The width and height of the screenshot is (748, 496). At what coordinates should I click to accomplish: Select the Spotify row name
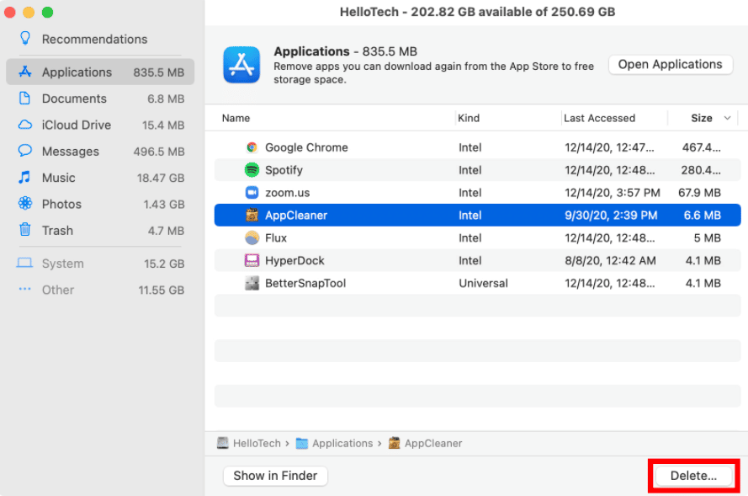284,170
